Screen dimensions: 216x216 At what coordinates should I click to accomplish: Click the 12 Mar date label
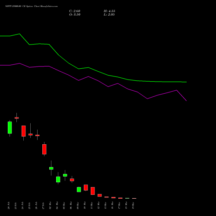(99, 205)
